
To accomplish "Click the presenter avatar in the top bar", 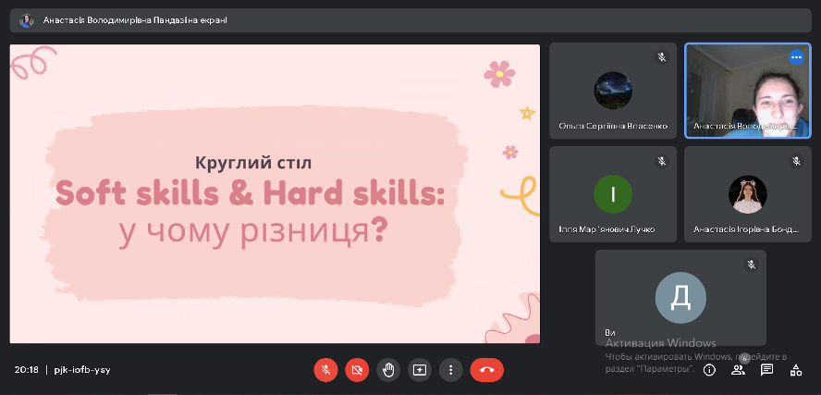I will pyautogui.click(x=27, y=19).
